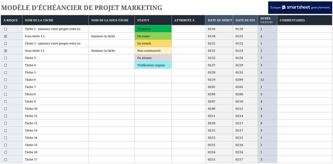
Task: Click the ATTRIBUÉE À column header
Action: pos(189,20)
